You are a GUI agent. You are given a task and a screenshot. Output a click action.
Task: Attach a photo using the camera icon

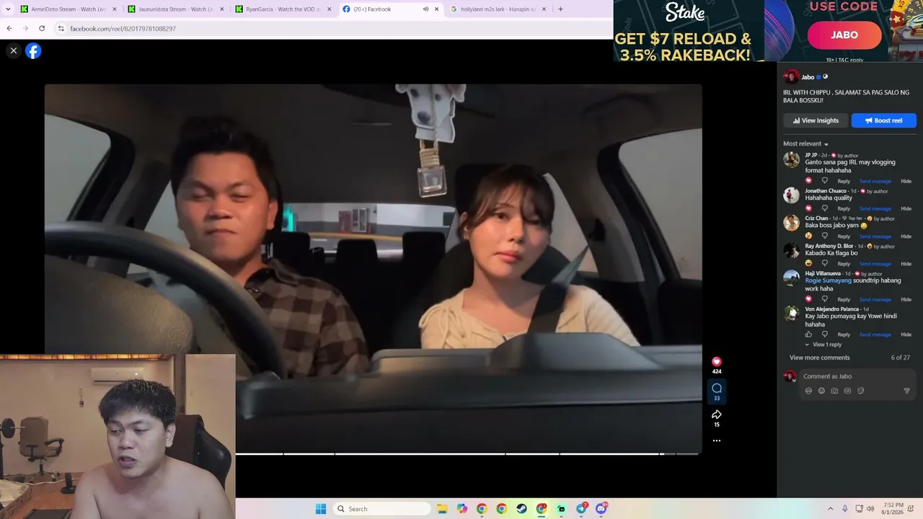834,391
